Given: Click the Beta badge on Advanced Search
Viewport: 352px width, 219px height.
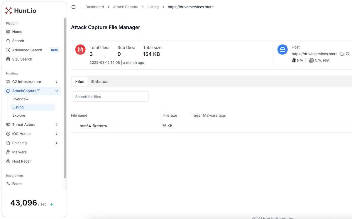Looking at the screenshot, I should click(x=54, y=50).
